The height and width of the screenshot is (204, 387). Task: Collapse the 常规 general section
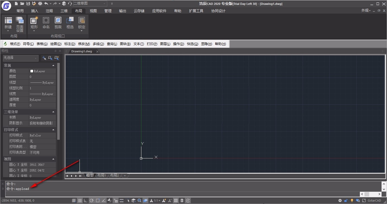click(x=53, y=65)
